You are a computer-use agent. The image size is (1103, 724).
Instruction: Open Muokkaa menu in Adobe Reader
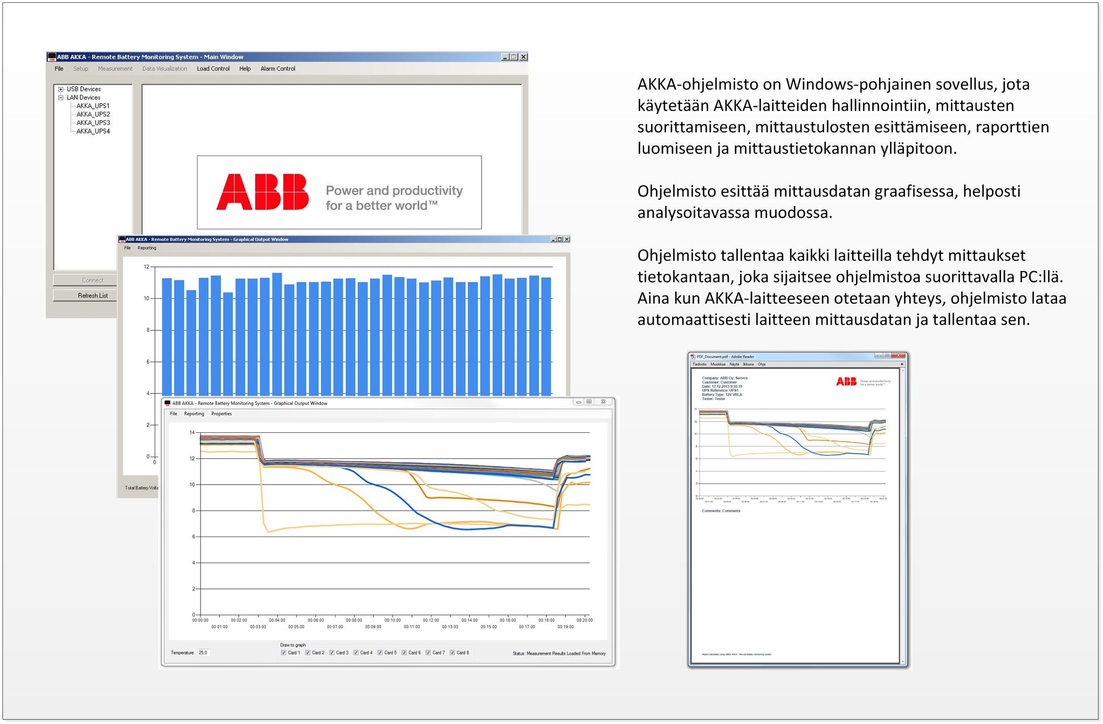coord(718,364)
